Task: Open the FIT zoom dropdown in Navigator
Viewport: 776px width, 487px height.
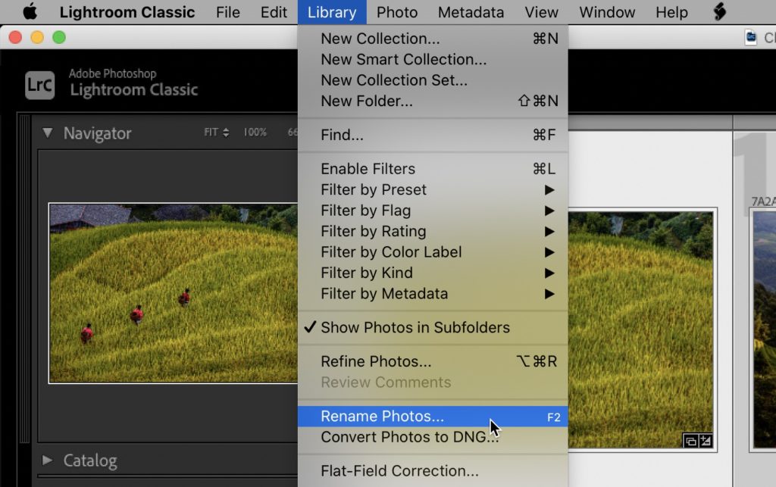Action: (x=216, y=133)
